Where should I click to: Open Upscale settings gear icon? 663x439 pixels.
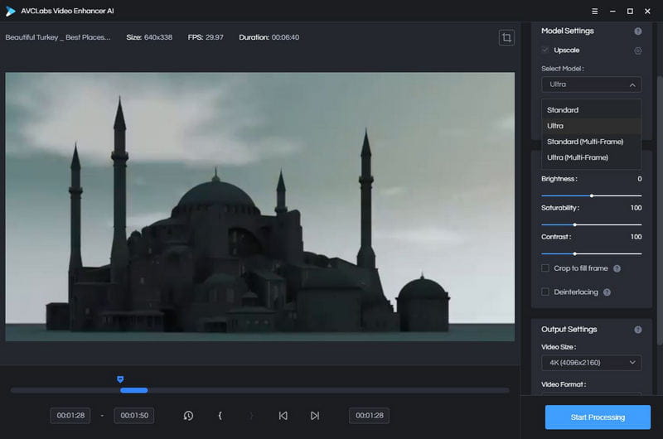coord(637,51)
